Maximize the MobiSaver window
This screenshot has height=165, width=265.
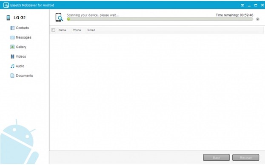pyautogui.click(x=256, y=5)
